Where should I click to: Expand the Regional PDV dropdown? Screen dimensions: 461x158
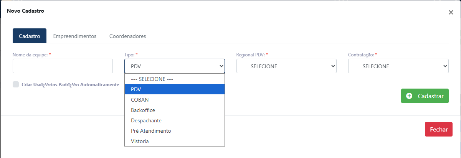tap(286, 66)
